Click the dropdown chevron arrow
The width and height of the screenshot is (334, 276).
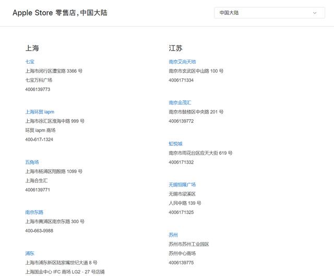[x=315, y=13]
